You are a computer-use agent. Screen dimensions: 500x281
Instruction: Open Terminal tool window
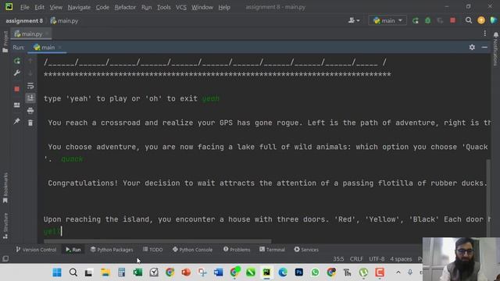272,250
